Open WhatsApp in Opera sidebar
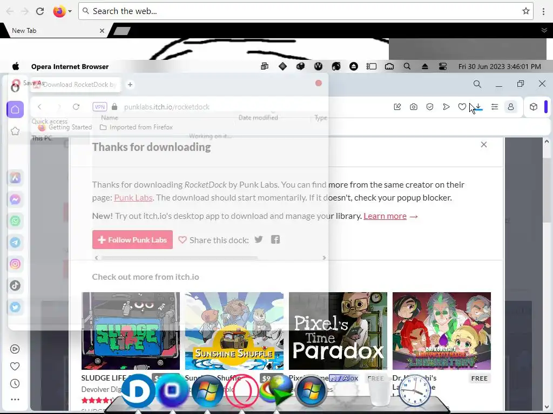 [x=15, y=221]
